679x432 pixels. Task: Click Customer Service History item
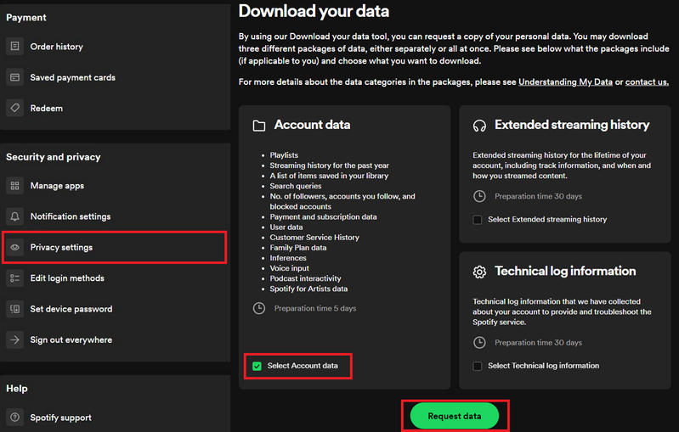tap(314, 238)
